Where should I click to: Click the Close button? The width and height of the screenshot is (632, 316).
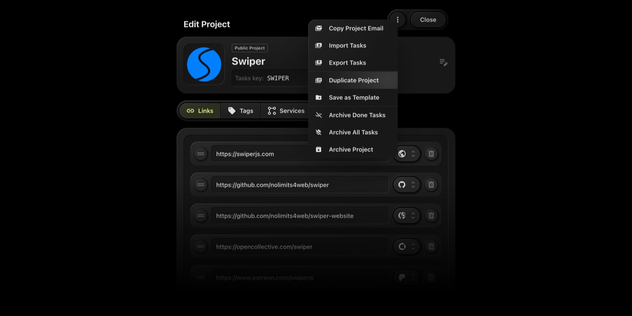pyautogui.click(x=428, y=20)
